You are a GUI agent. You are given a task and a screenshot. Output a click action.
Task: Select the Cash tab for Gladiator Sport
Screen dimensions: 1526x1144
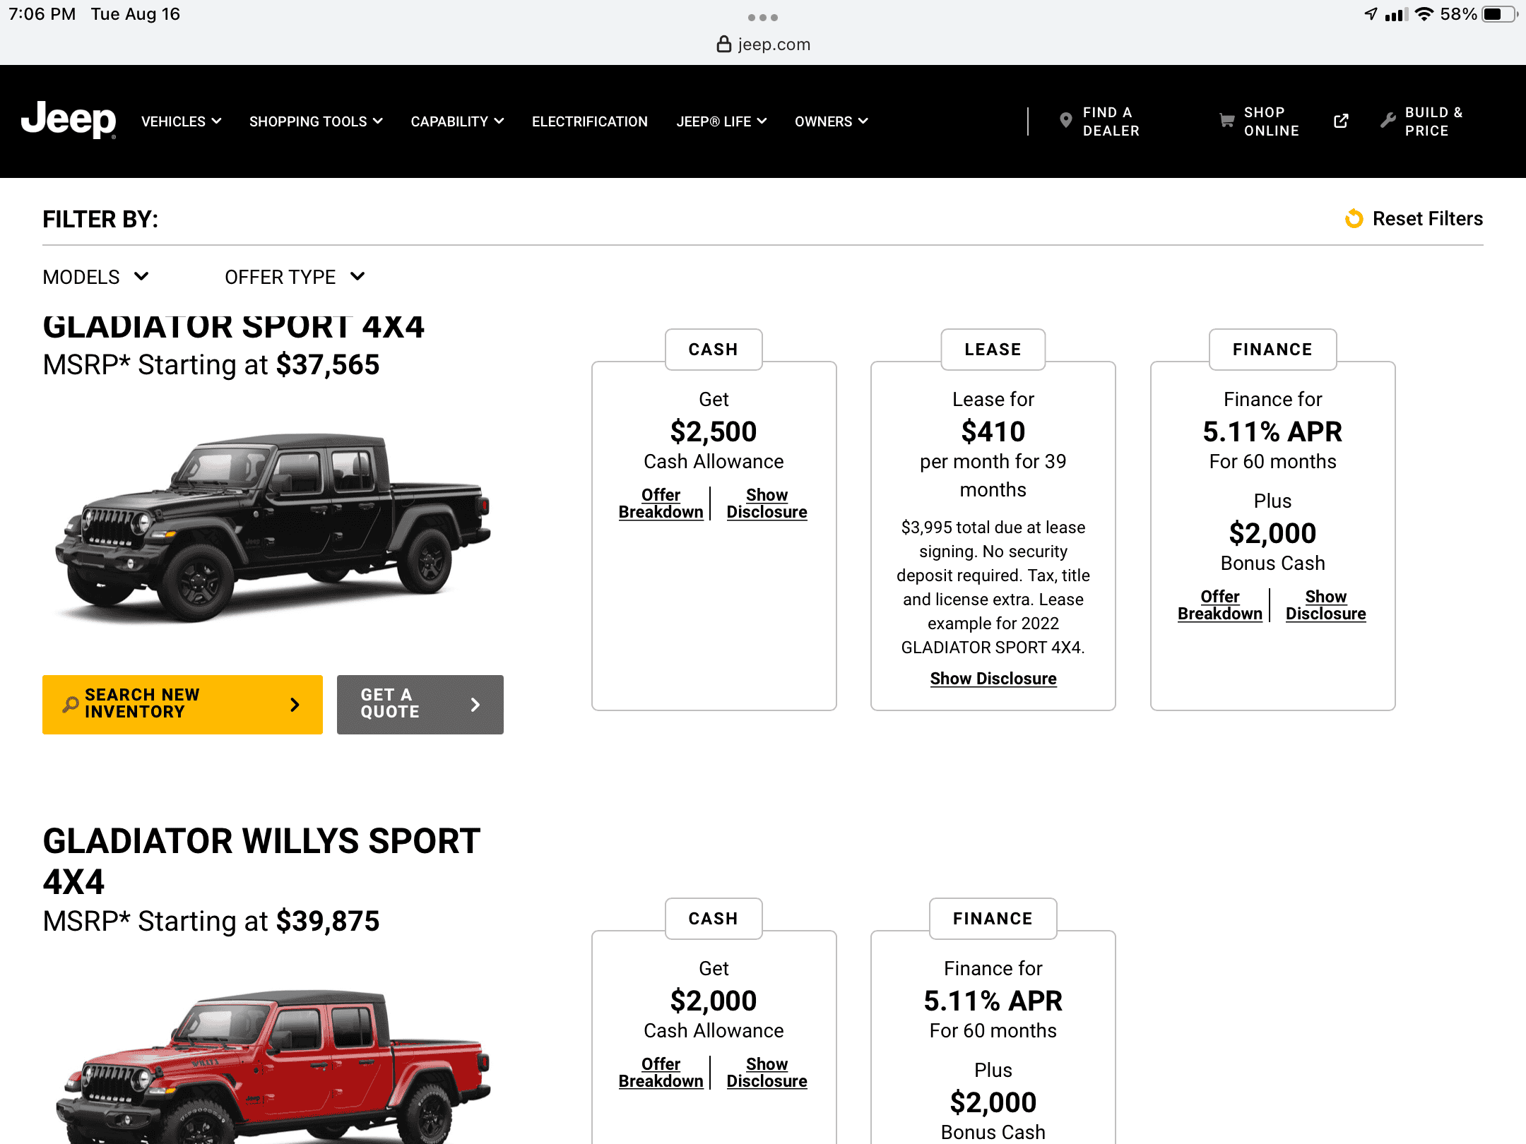(714, 350)
